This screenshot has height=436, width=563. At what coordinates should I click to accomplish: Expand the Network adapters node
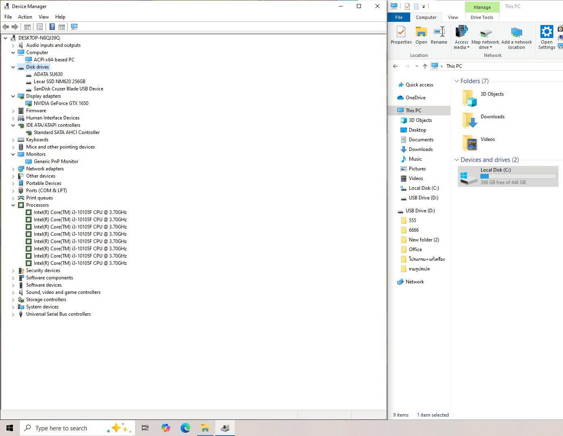13,169
